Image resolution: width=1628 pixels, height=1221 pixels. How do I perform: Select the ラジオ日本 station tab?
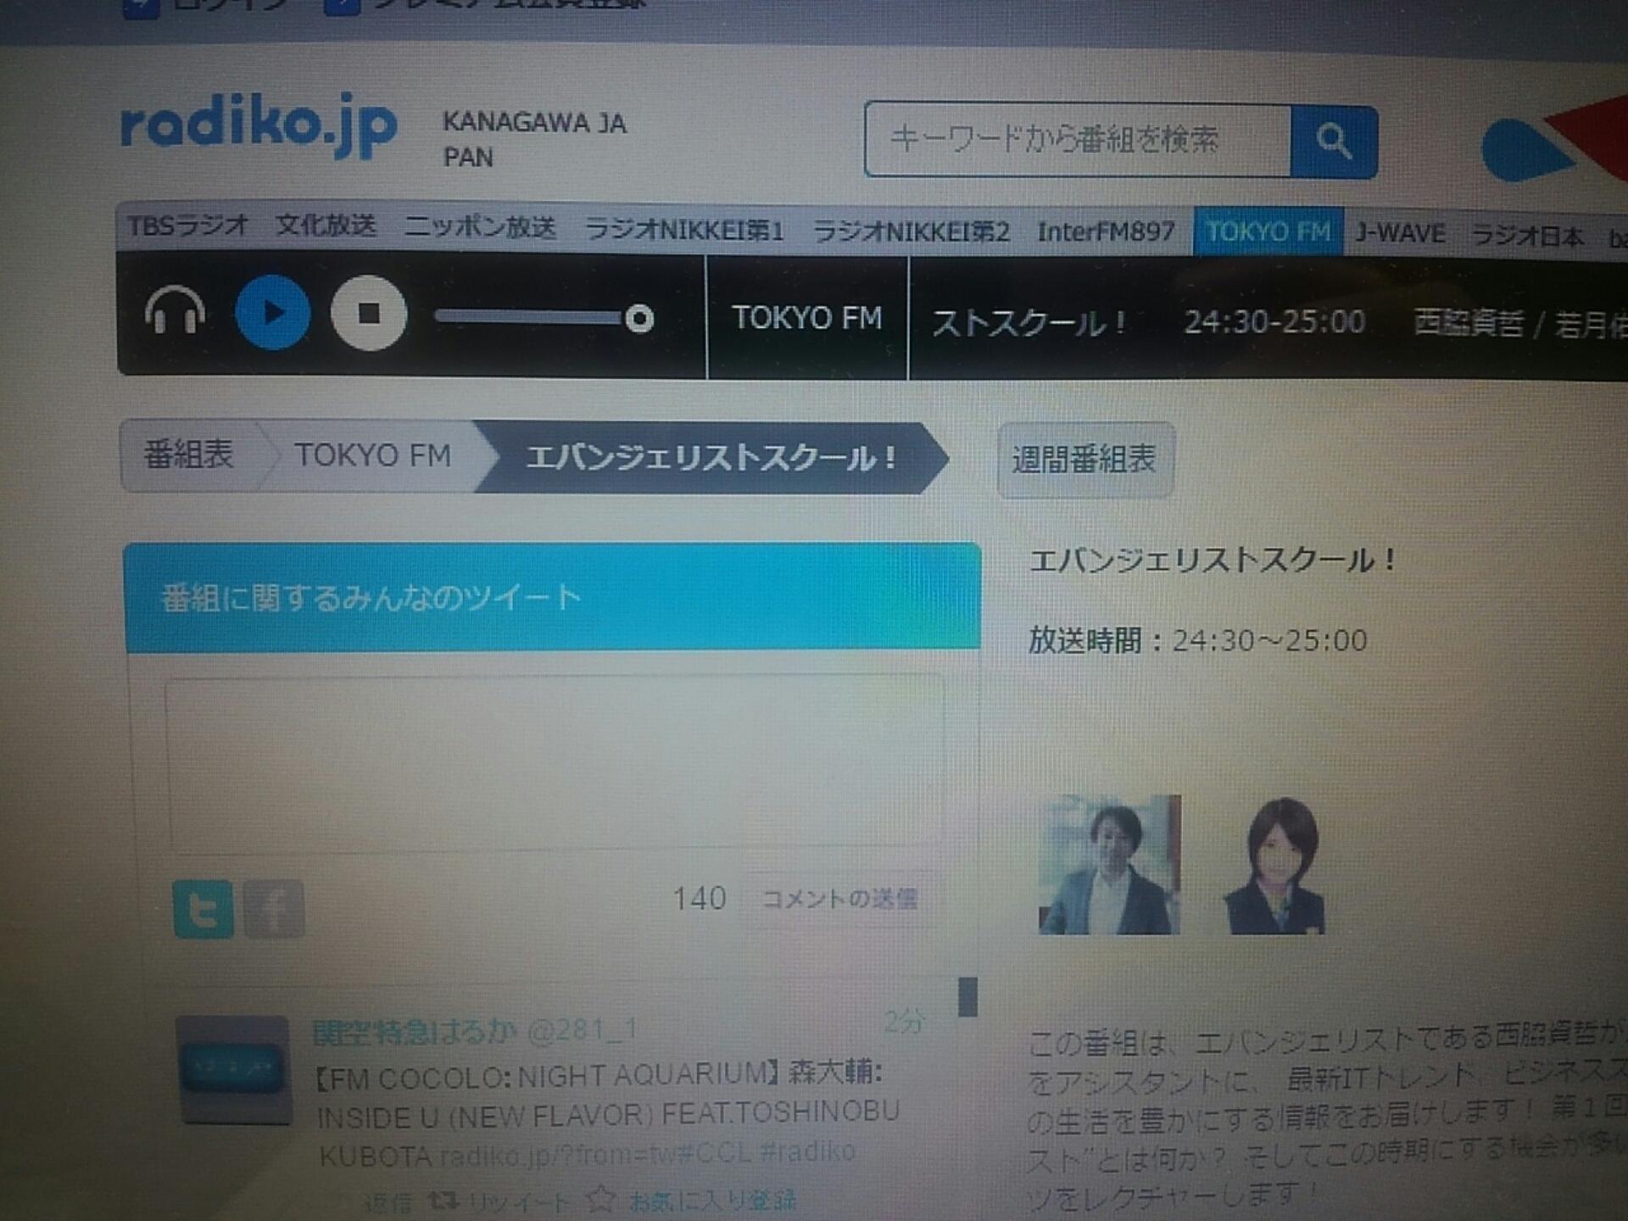click(x=1527, y=236)
